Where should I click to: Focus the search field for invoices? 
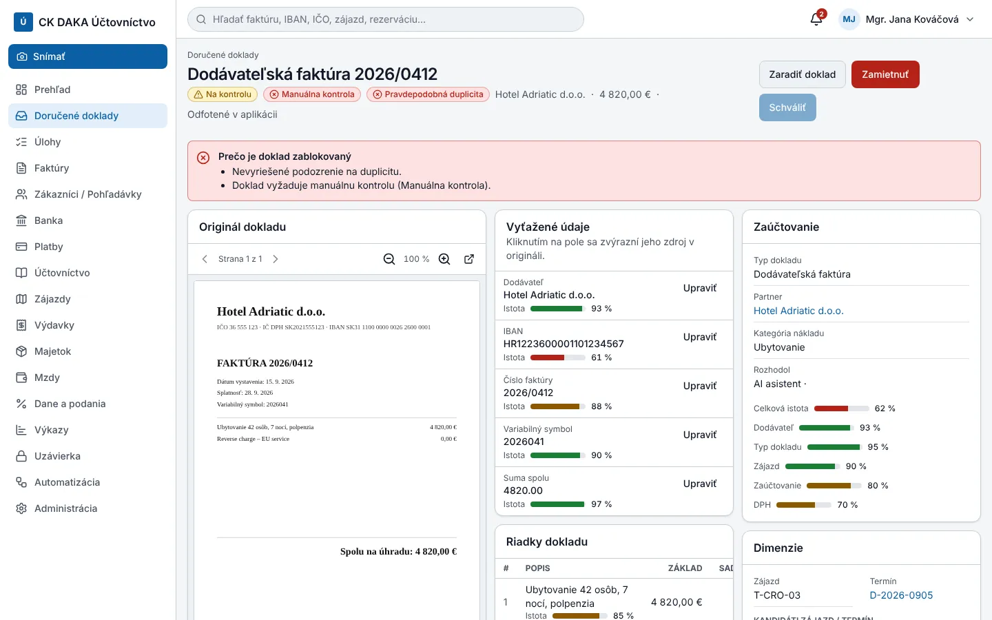[386, 19]
